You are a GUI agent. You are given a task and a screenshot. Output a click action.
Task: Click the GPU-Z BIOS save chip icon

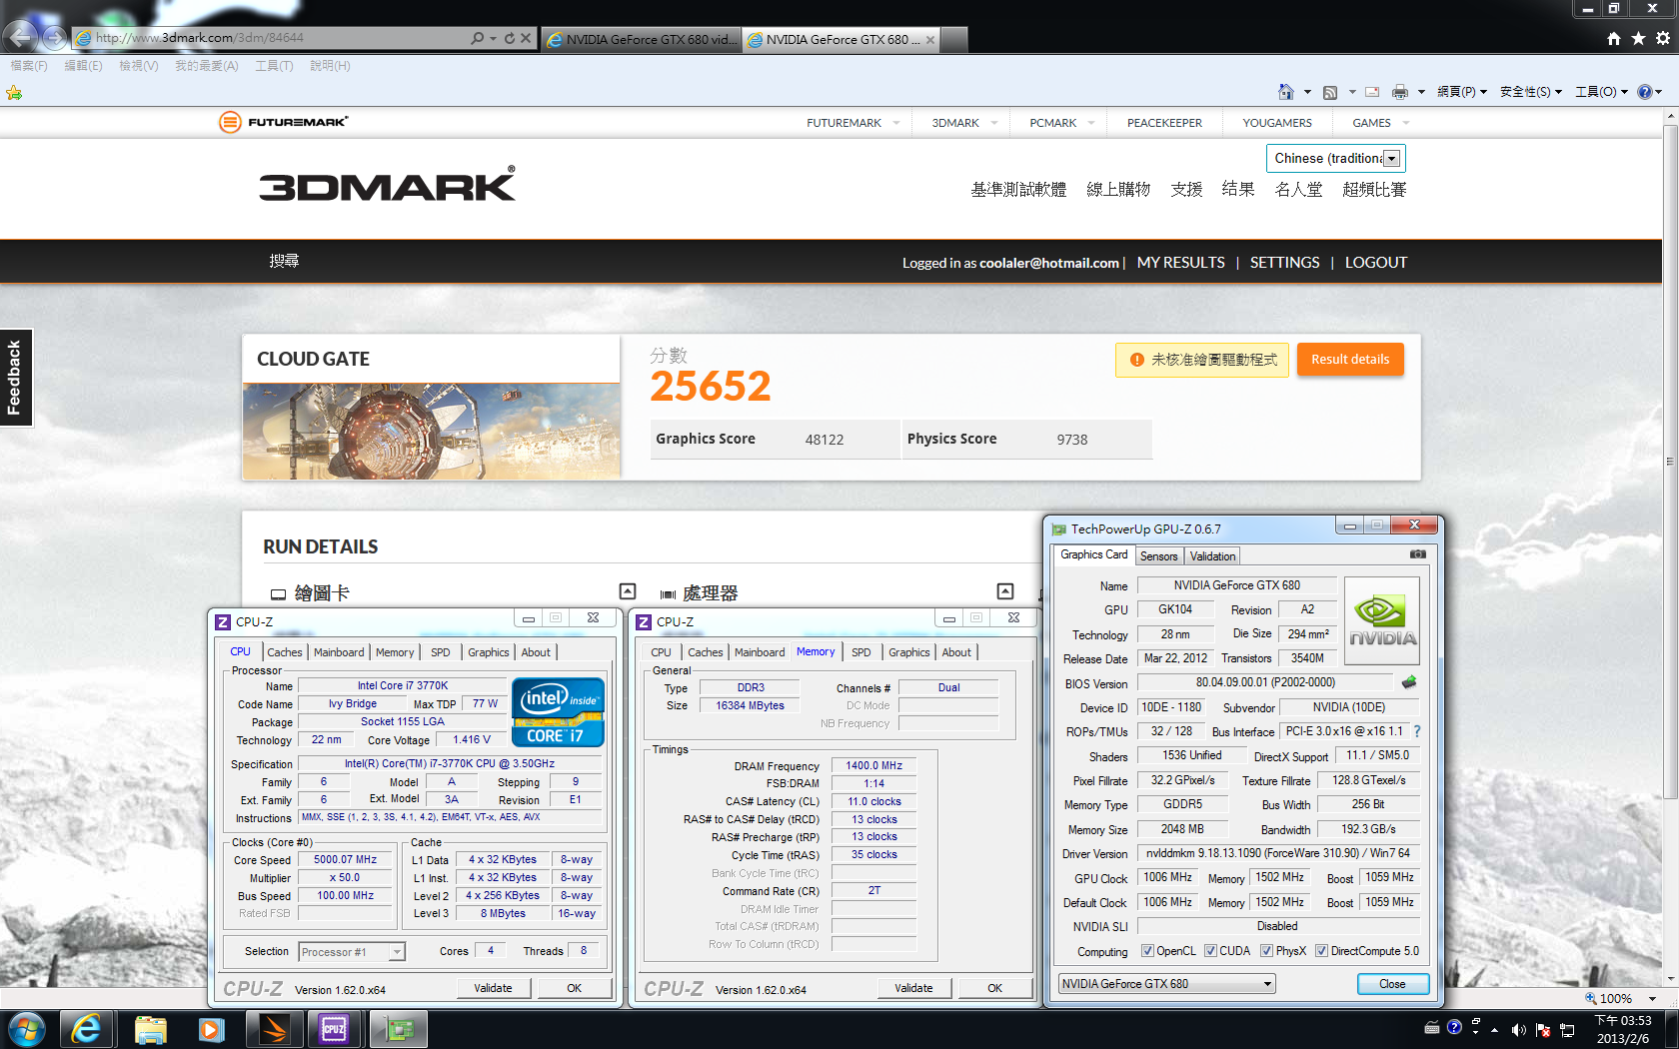1409,682
